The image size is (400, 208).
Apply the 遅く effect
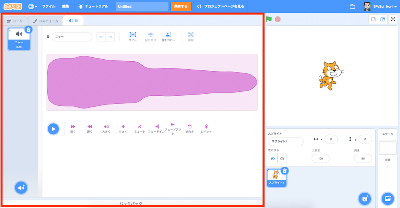point(90,129)
